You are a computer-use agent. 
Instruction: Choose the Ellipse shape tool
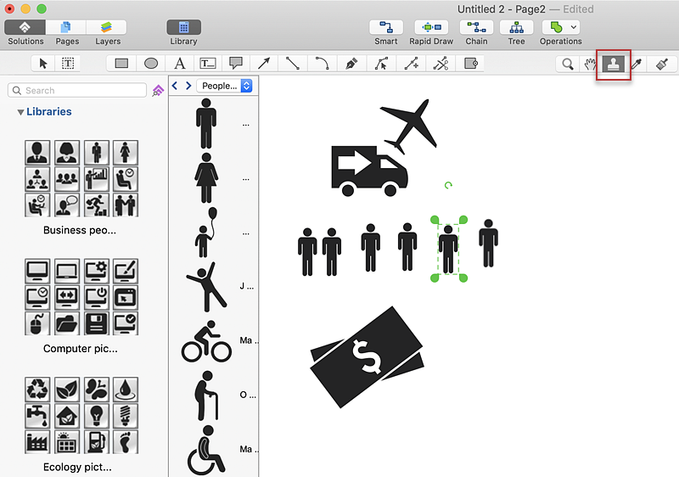coord(151,63)
